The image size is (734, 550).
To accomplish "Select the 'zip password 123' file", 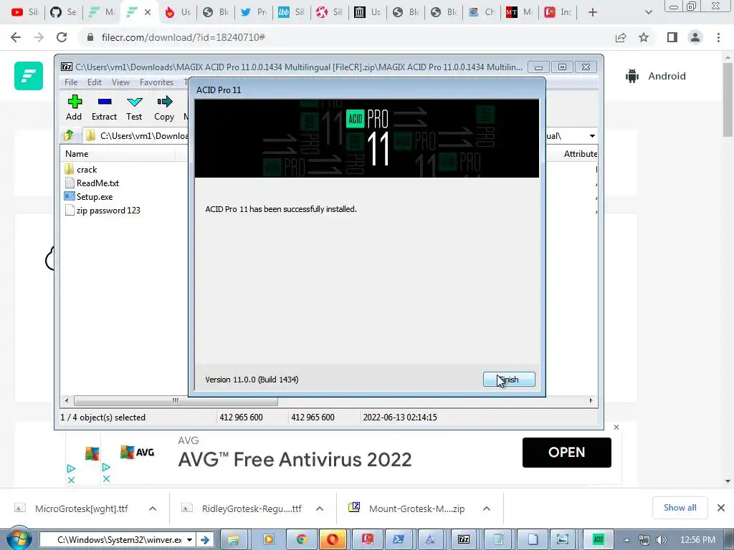I will click(x=108, y=211).
